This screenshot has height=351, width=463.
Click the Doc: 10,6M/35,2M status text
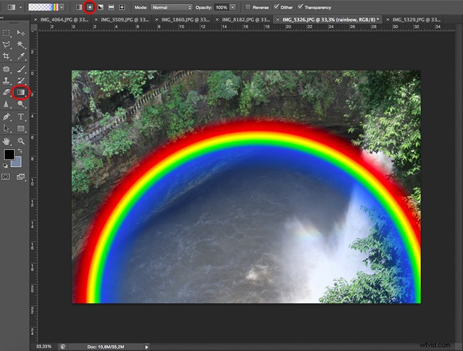(x=106, y=347)
